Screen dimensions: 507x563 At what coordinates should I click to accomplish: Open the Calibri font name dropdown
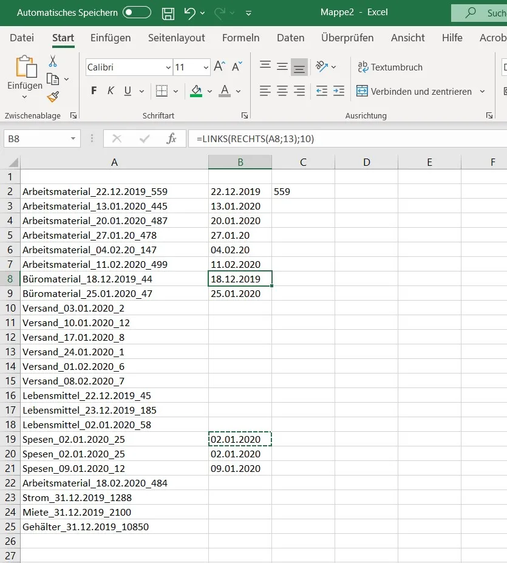pyautogui.click(x=168, y=67)
